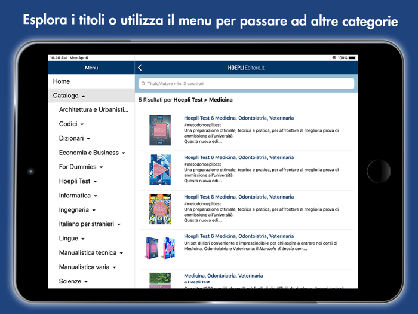Tap the two-book set cover thumbnail
This screenshot has width=418, height=314.
coord(160,248)
